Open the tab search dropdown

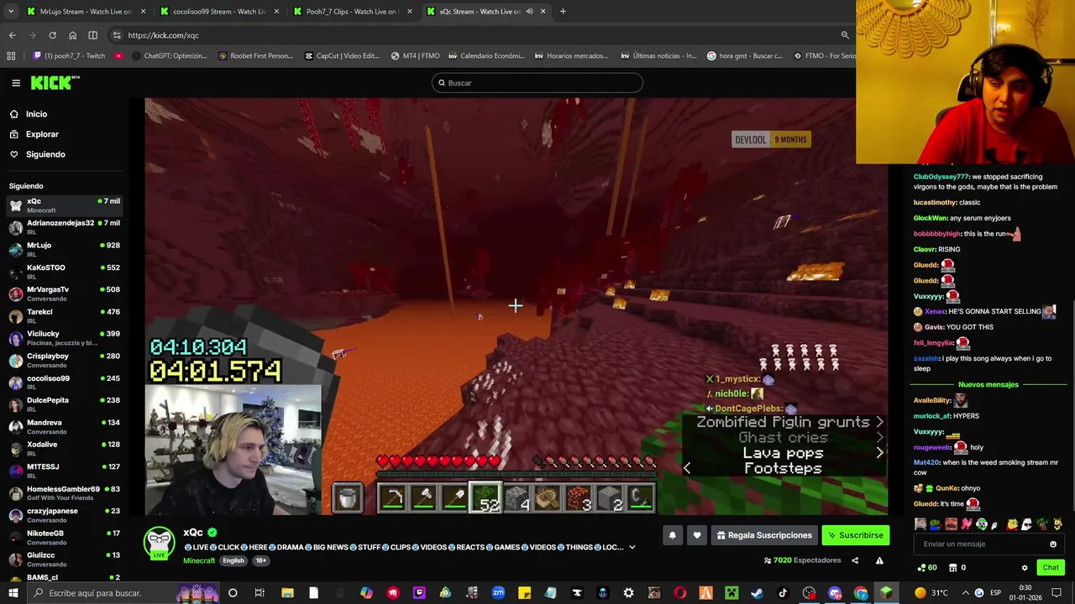(x=10, y=12)
